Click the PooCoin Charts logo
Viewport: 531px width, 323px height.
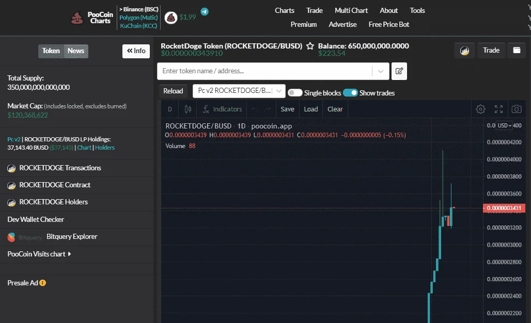91,18
